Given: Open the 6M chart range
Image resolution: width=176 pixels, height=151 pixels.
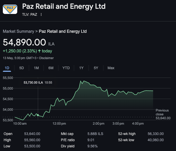Looking at the screenshot, I should coord(51,68).
